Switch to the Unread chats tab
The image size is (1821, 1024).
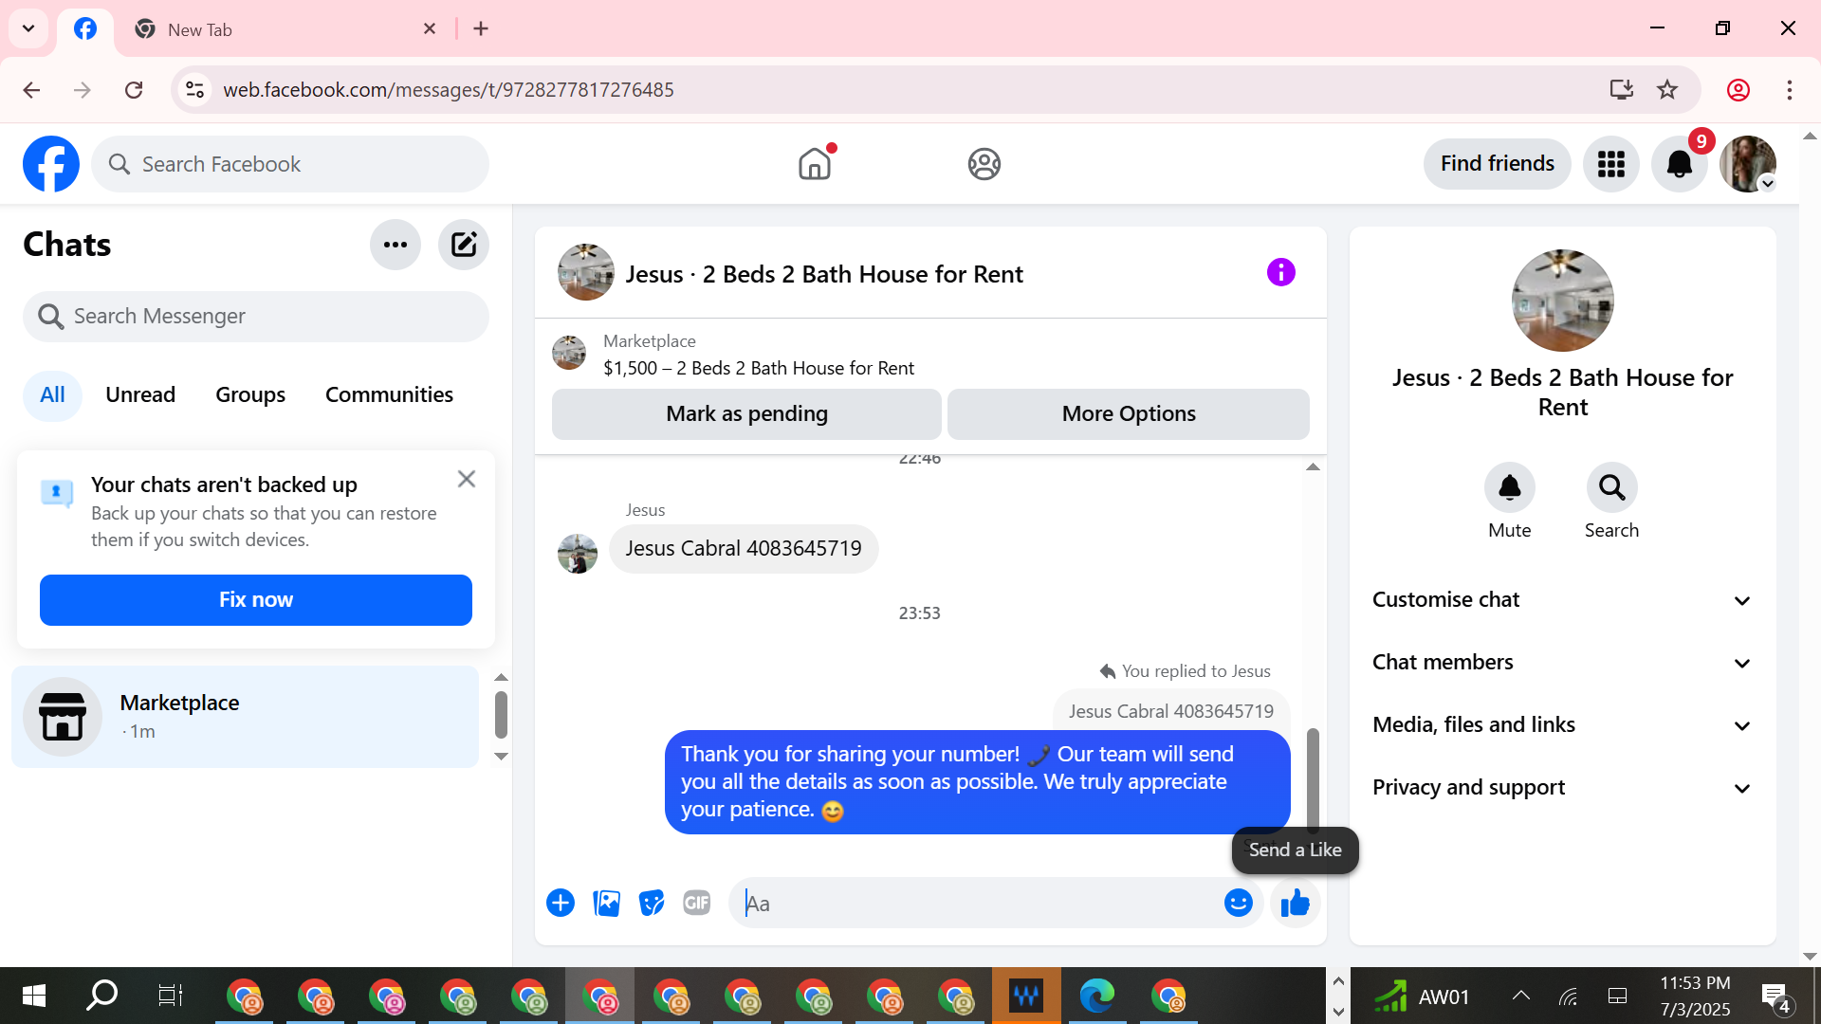tap(140, 394)
